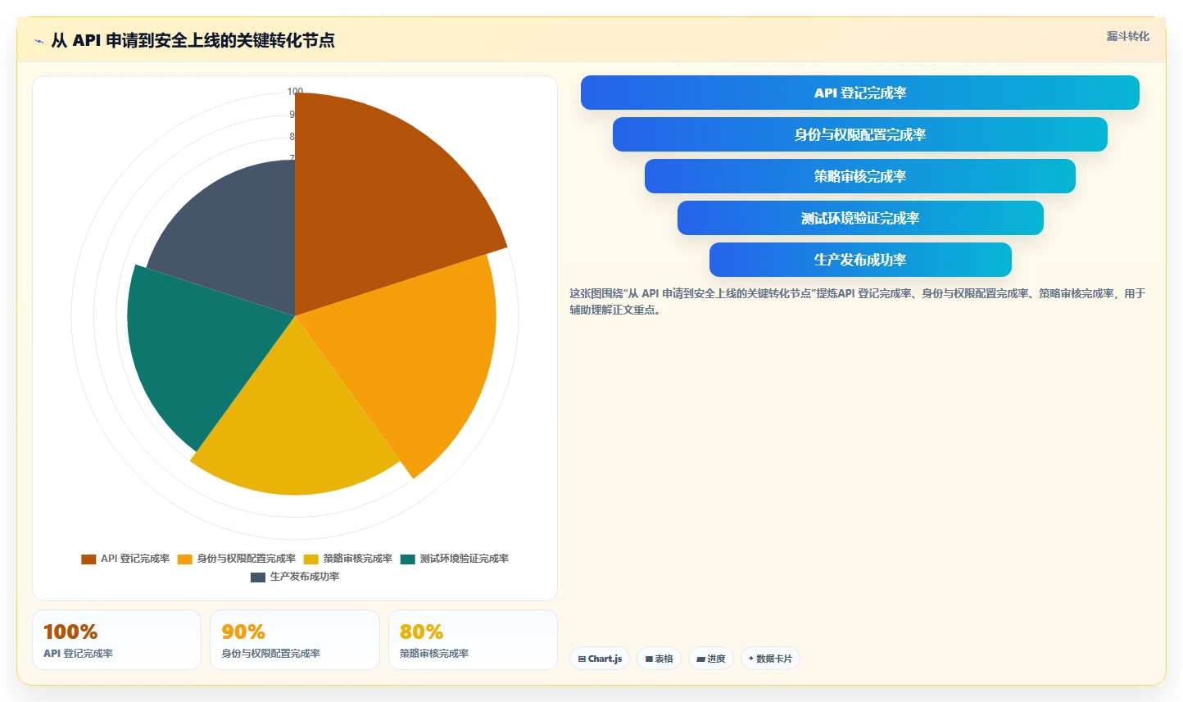Open the 100% API 登记完成率 card
This screenshot has width=1183, height=702.
(116, 640)
